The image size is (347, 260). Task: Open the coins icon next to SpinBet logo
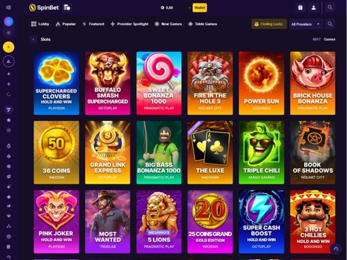coord(67,7)
